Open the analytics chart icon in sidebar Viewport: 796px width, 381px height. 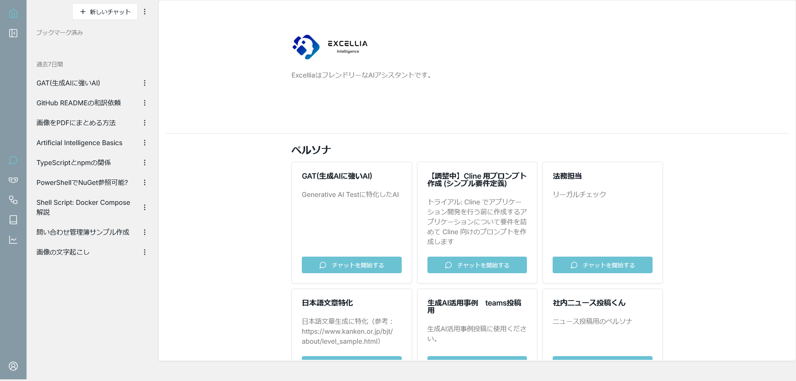[13, 240]
